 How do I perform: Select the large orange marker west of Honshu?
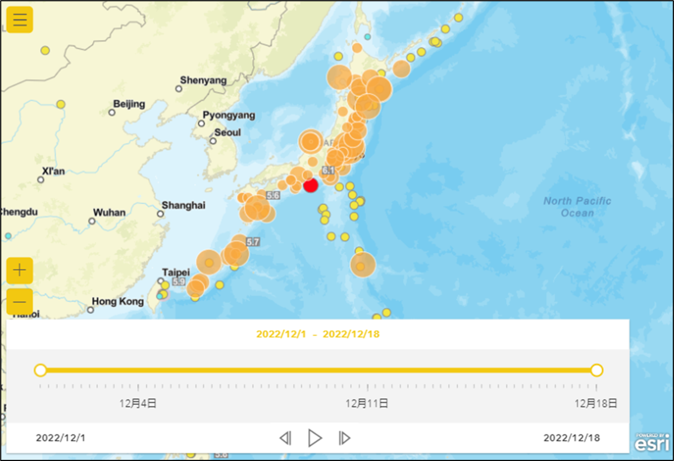311,142
